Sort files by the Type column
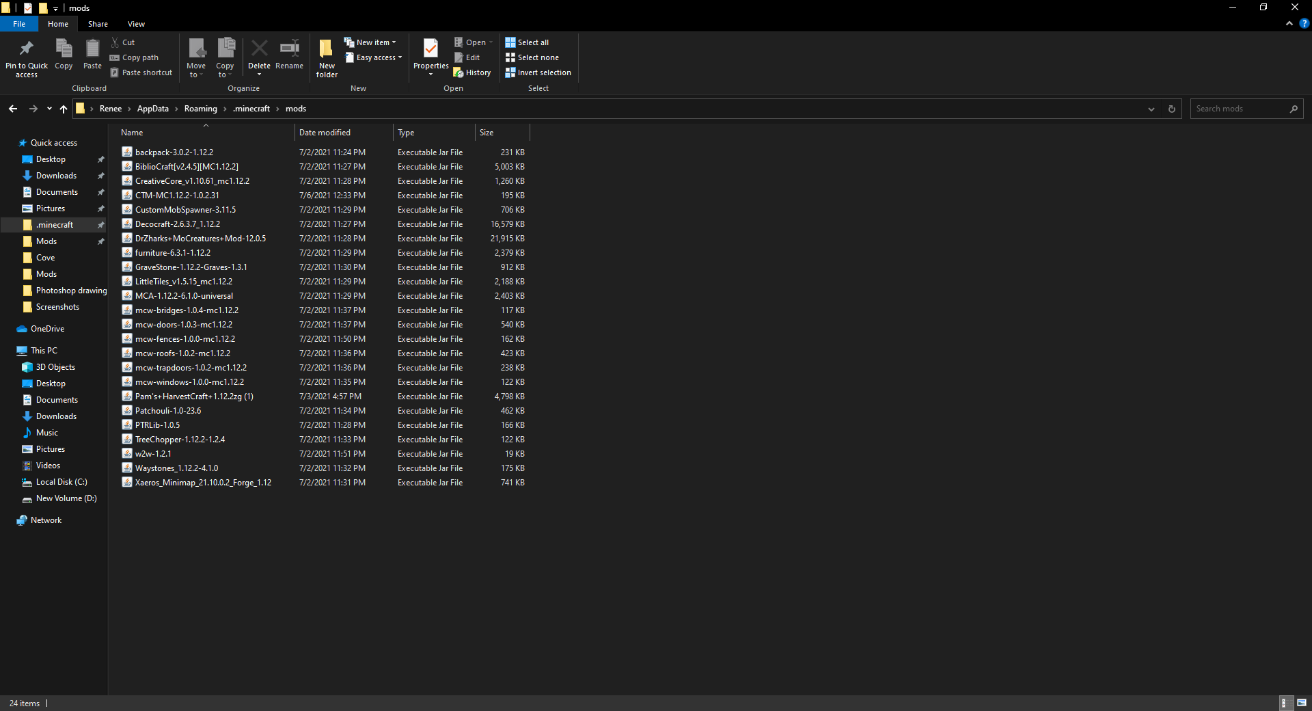 [434, 133]
